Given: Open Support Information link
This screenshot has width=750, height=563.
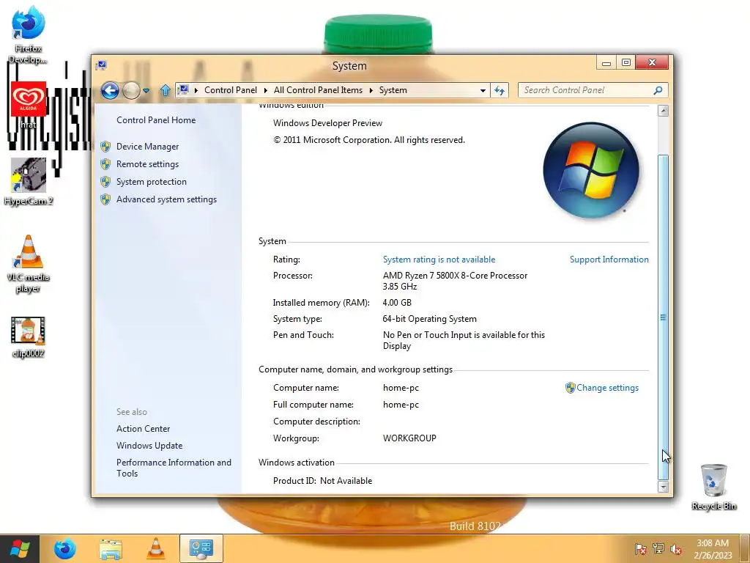Looking at the screenshot, I should pyautogui.click(x=609, y=260).
